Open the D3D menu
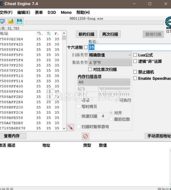The width and height of the screenshot is (171, 190). 52,12
